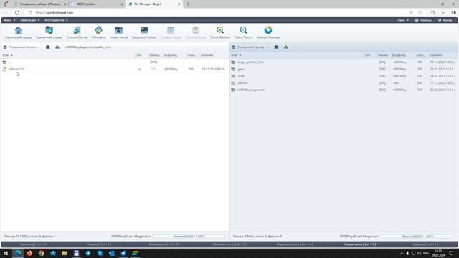Click the Выход logout link
The width and height of the screenshot is (459, 258).
click(x=445, y=20)
